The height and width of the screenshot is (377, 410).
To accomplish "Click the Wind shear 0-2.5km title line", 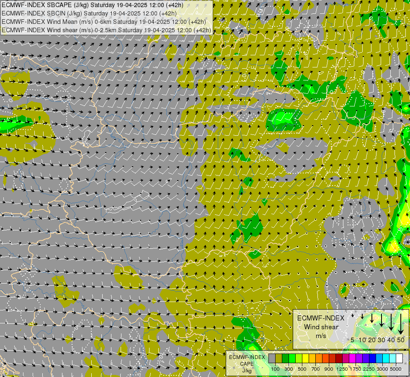I will click(106, 30).
